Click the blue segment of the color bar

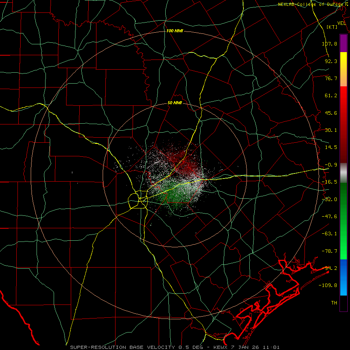click(x=343, y=277)
